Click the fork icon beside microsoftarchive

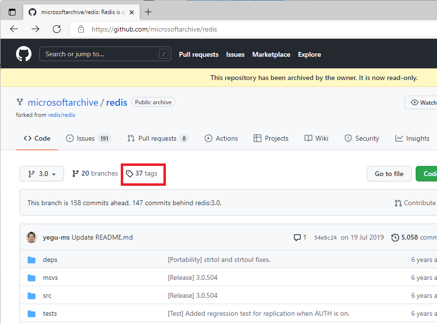(x=20, y=102)
